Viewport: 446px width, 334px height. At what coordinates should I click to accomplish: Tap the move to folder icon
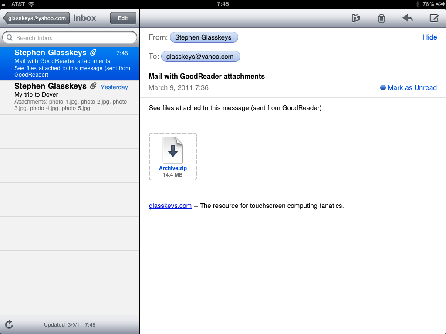tap(356, 18)
